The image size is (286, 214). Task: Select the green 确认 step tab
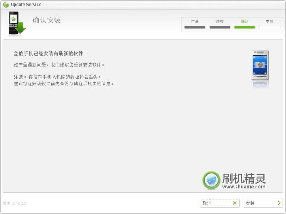(245, 21)
